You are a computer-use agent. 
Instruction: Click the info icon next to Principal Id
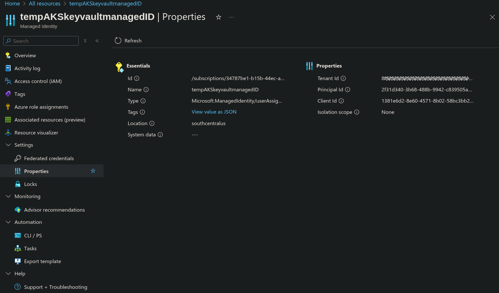(x=348, y=89)
